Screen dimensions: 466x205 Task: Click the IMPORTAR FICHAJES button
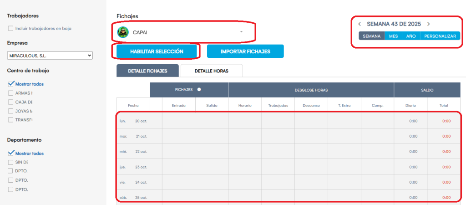[x=245, y=51]
